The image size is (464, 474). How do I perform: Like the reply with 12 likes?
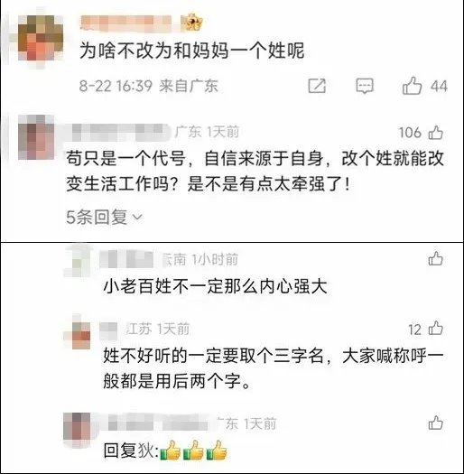(x=436, y=328)
